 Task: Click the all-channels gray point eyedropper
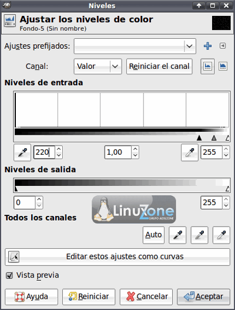click(199, 235)
